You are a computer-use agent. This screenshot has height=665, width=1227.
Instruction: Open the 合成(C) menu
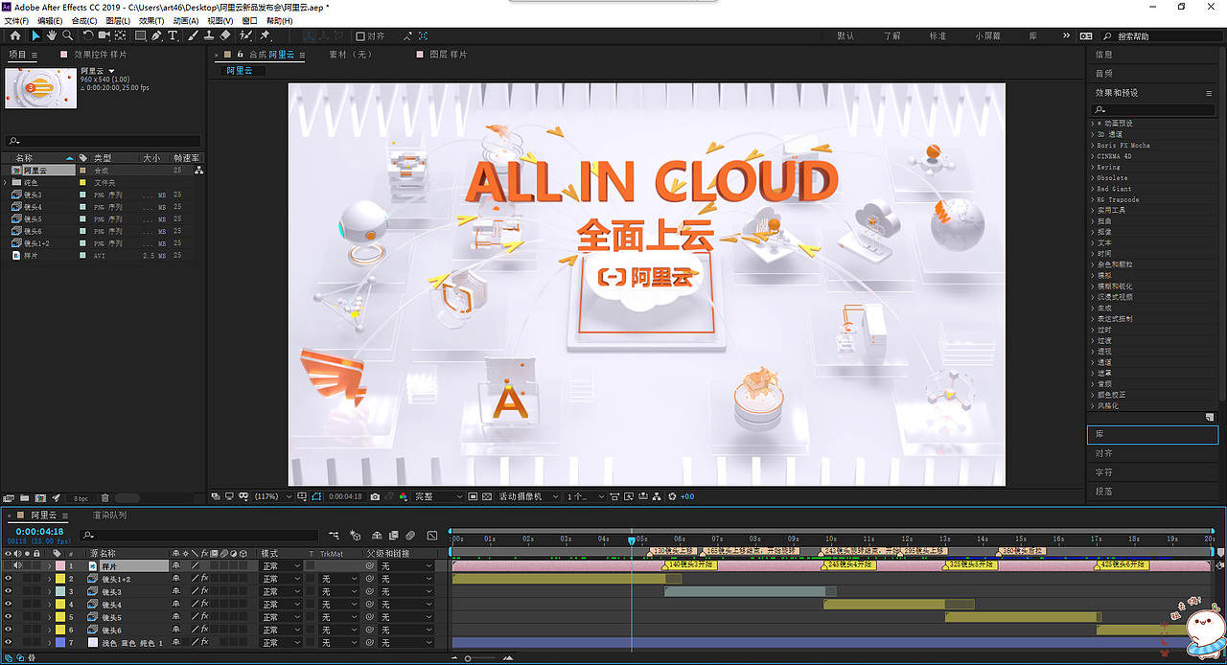[83, 20]
